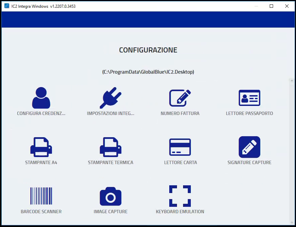Click the STAMPANTE A4 label
This screenshot has width=296, height=227.
pyautogui.click(x=41, y=162)
